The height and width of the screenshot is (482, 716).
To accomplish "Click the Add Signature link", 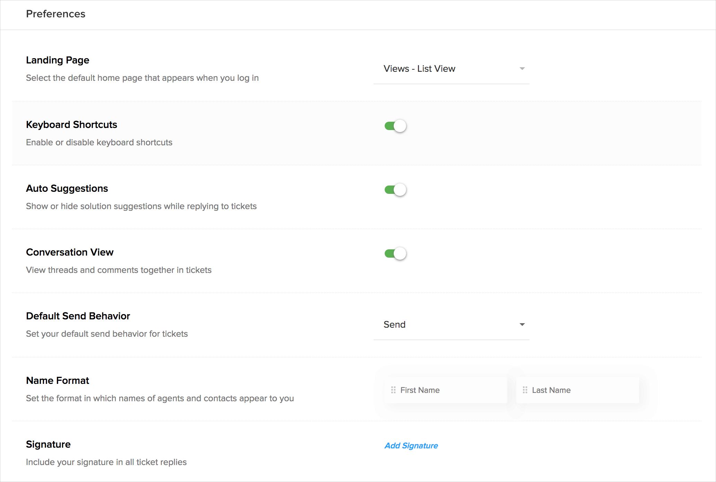I will point(411,446).
